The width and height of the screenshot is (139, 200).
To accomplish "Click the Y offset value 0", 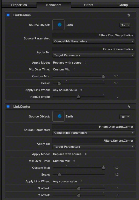I will tap(117, 195).
